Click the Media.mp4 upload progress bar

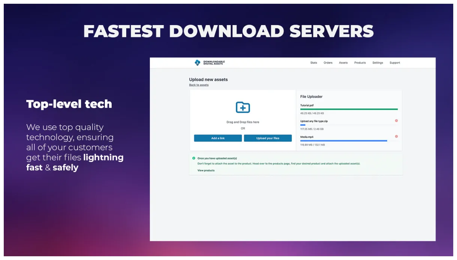(343, 141)
